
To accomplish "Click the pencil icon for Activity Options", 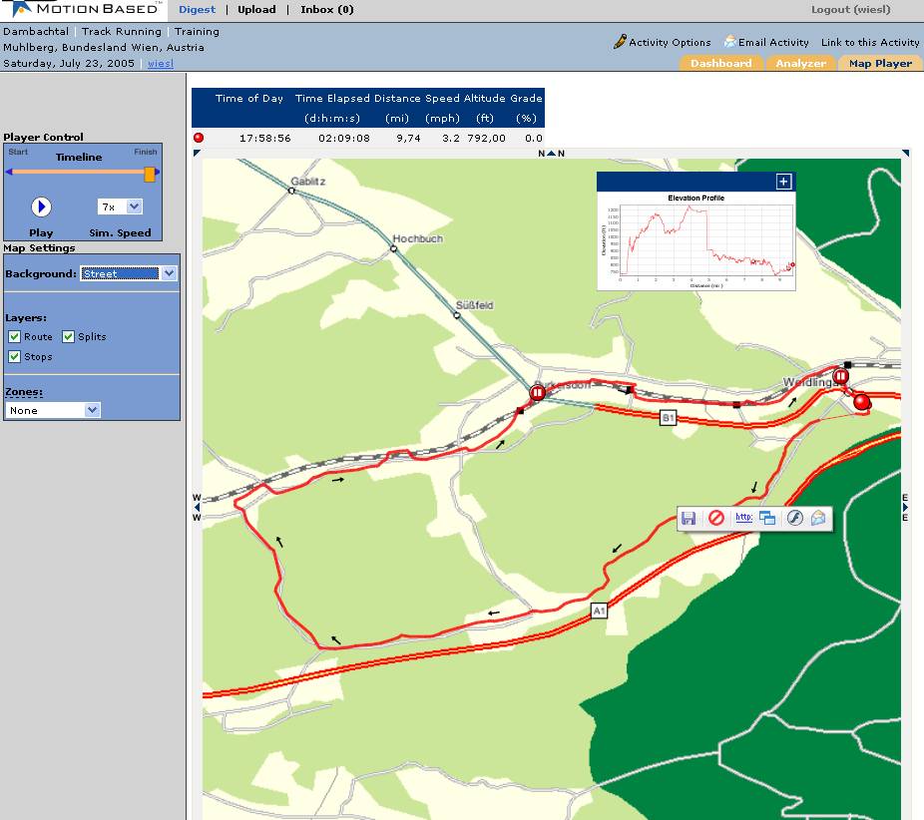I will (x=620, y=42).
